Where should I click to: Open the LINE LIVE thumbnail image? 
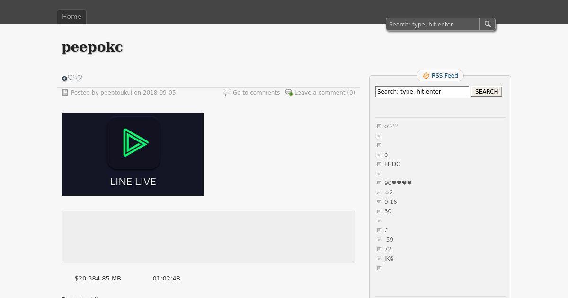click(x=133, y=154)
